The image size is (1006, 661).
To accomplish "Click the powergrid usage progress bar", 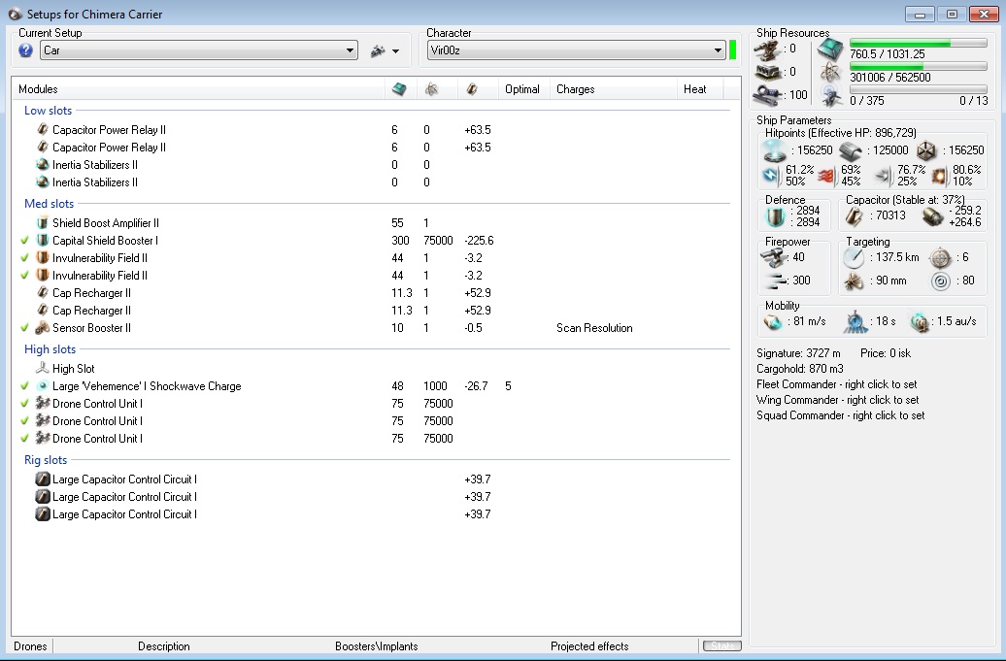I will [918, 66].
